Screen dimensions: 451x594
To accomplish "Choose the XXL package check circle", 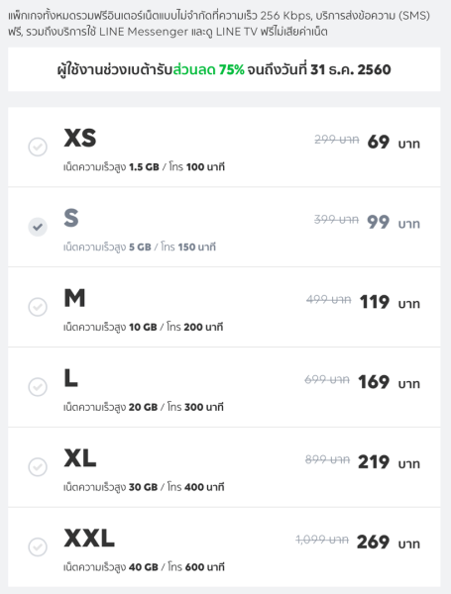I will [38, 546].
